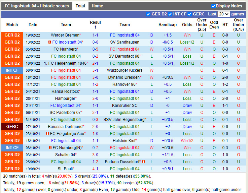Click red card icon before FC Nurnberg(N)
The height and width of the screenshot is (193, 248).
point(50,148)
